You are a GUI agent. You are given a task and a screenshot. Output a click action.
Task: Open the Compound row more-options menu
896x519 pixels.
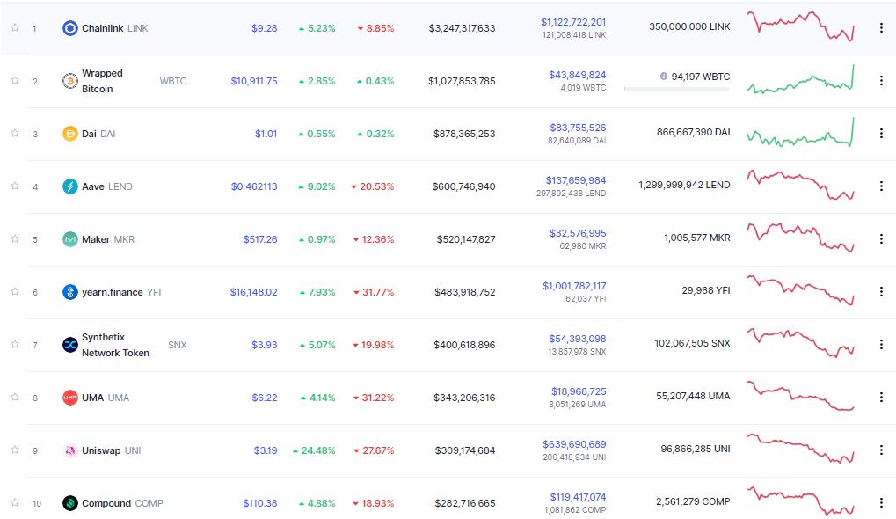[x=881, y=503]
